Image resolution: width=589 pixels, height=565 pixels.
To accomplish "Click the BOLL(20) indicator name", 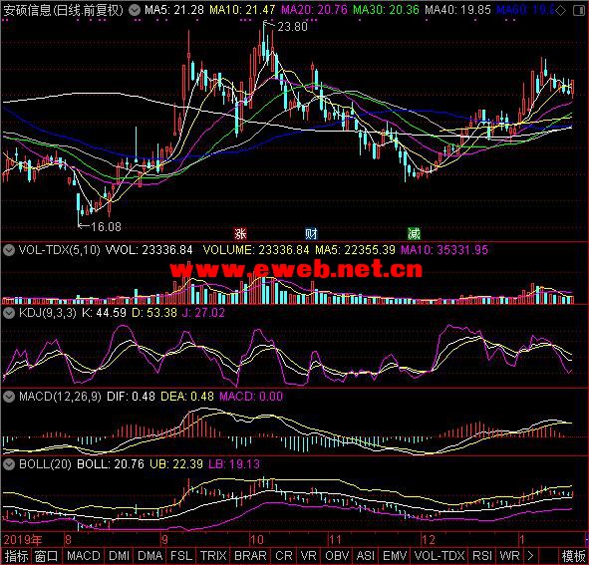I will click(45, 464).
